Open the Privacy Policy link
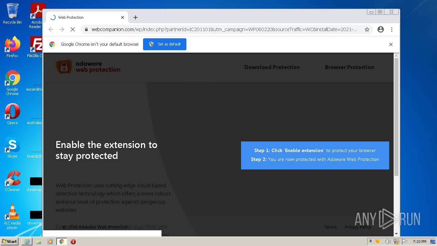This screenshot has width=437, height=246. click(358, 227)
